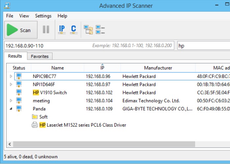The image size is (230, 164).
Task: Click the Soft shared folder icon
Action: tap(34, 117)
